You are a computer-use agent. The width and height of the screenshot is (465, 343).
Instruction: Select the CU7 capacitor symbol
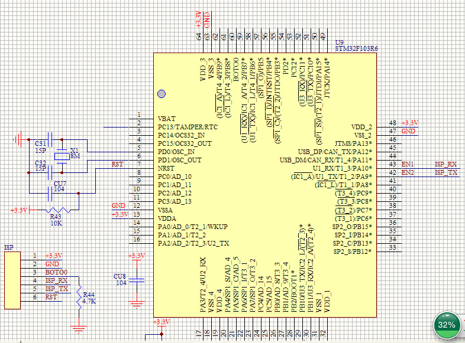click(50, 194)
